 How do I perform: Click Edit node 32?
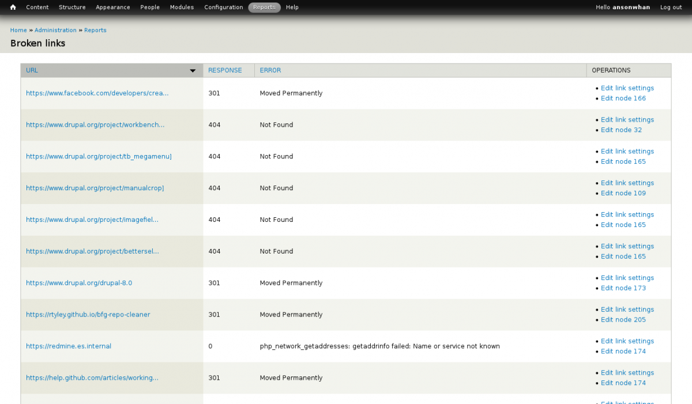point(621,130)
